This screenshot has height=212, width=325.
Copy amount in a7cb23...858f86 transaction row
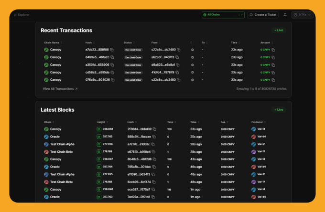point(273,50)
